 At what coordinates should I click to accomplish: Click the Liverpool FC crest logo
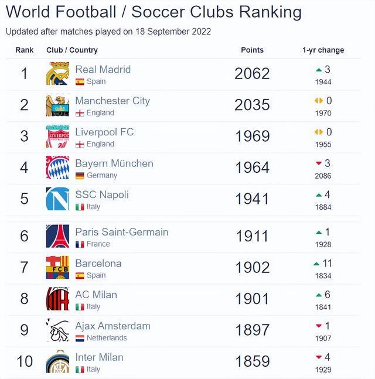tap(57, 136)
